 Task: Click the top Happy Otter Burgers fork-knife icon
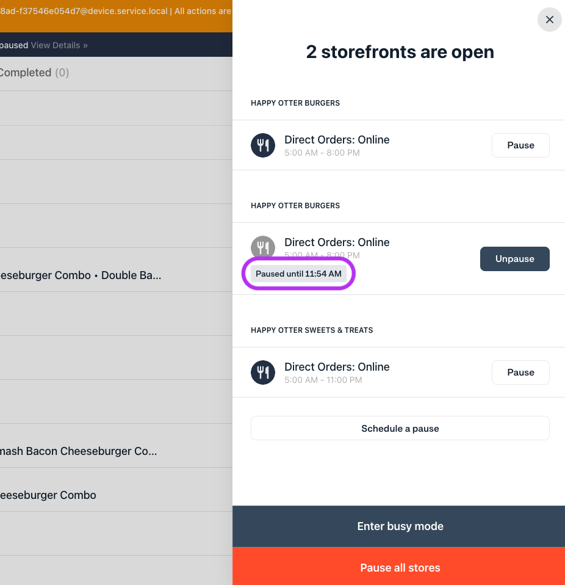coord(263,145)
